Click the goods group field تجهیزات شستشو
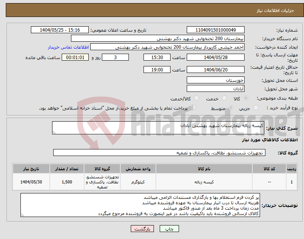The width and height of the screenshot is (304, 239). (x=159, y=153)
